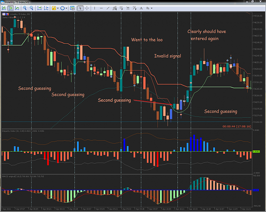
Task: Click the Disparity Index indicator label
Action: (x=23, y=131)
